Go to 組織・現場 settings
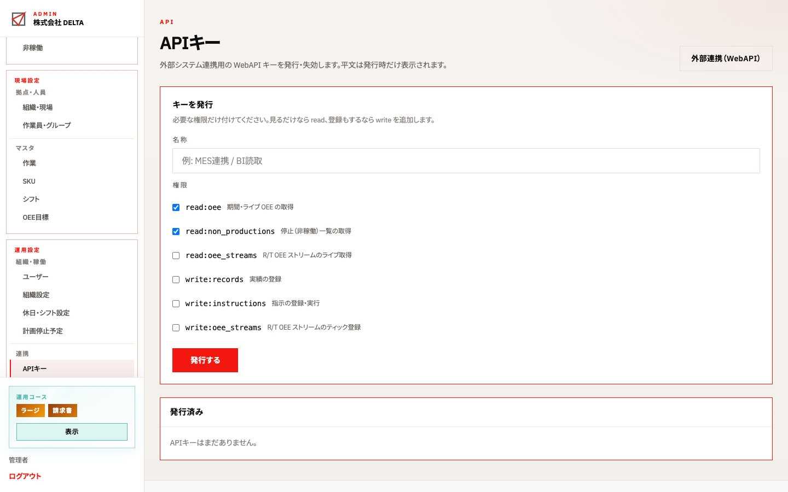 pos(72,108)
